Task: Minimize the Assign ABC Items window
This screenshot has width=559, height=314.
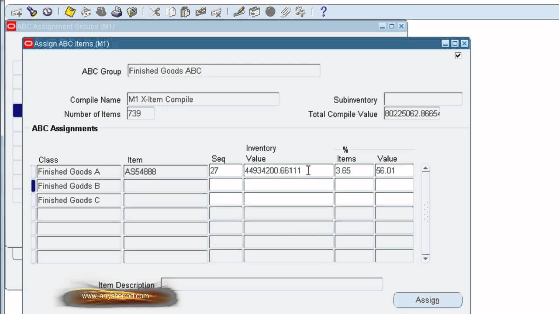Action: (x=445, y=44)
